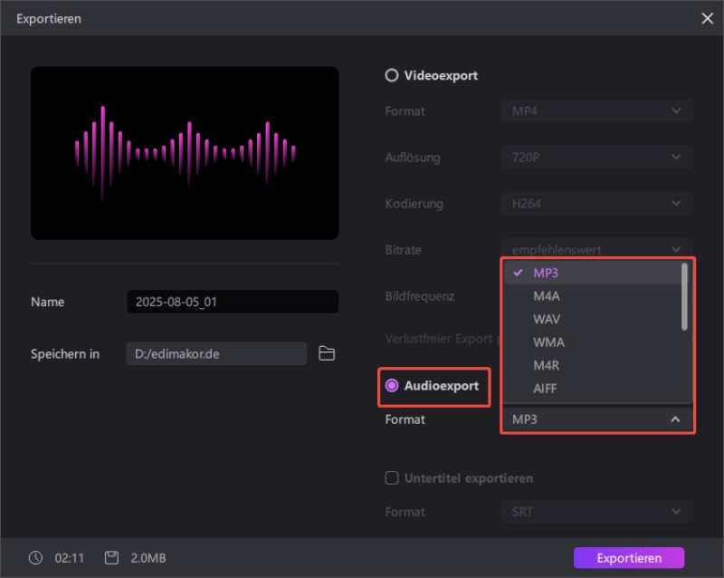Click the 2.0MB file size text
The height and width of the screenshot is (578, 724).
(x=148, y=558)
